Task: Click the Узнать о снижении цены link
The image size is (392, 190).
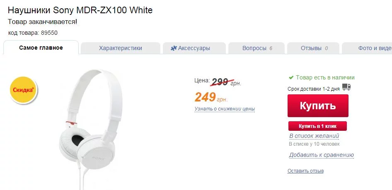Action: pos(225,109)
